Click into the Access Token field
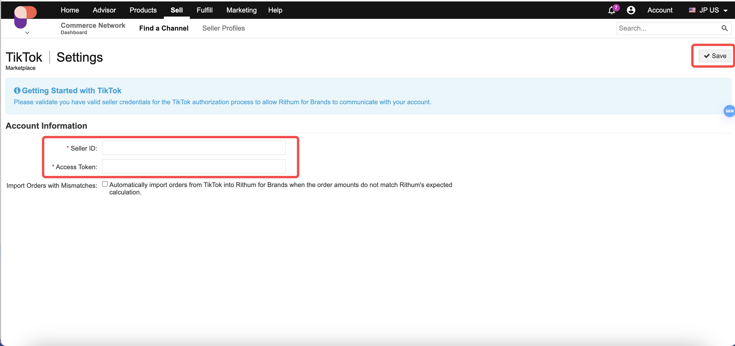This screenshot has width=735, height=346. coord(194,166)
